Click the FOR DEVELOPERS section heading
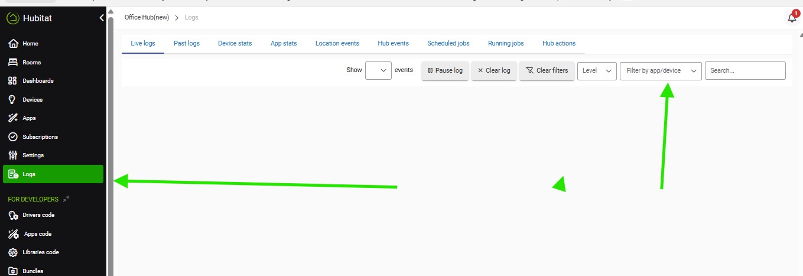 click(33, 199)
